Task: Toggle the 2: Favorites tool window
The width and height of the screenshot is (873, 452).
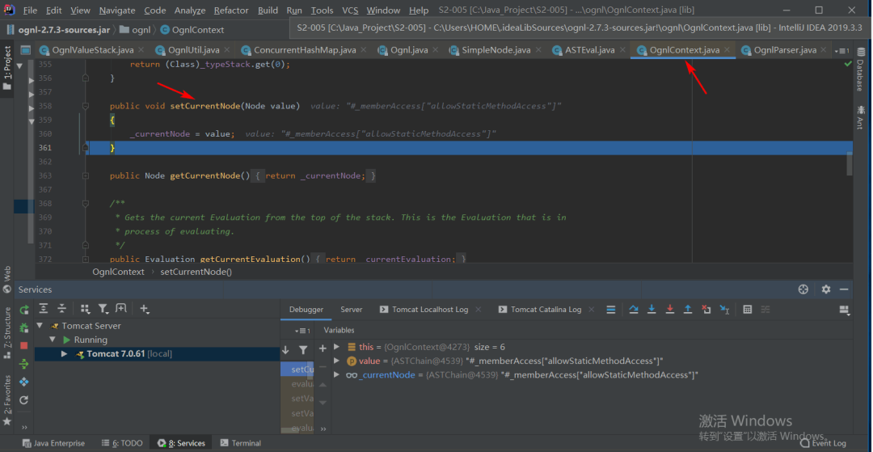Action: [x=7, y=400]
